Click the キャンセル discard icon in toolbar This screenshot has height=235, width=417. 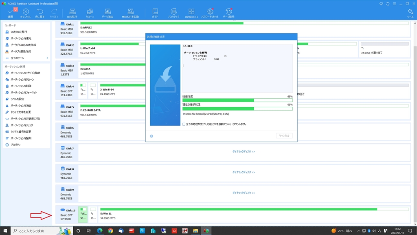pyautogui.click(x=26, y=13)
